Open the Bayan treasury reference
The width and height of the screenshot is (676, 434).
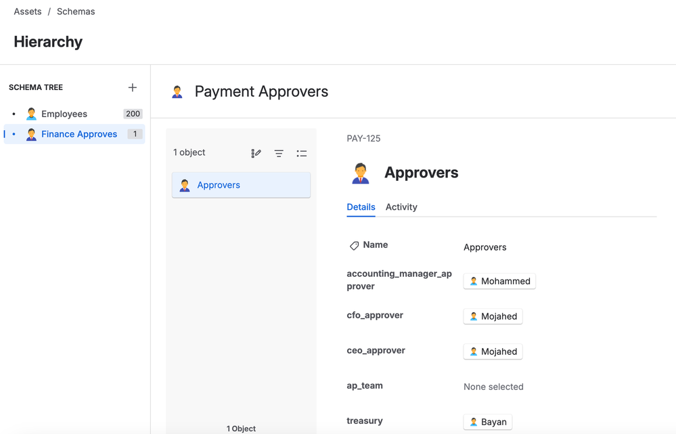click(x=488, y=422)
